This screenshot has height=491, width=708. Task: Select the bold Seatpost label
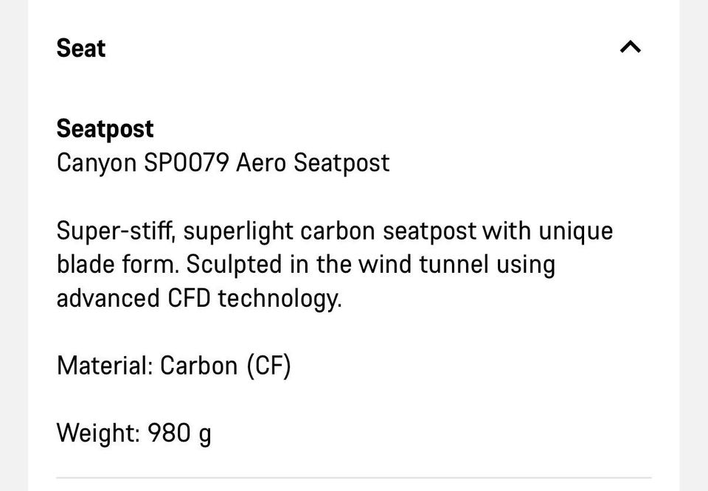click(105, 130)
